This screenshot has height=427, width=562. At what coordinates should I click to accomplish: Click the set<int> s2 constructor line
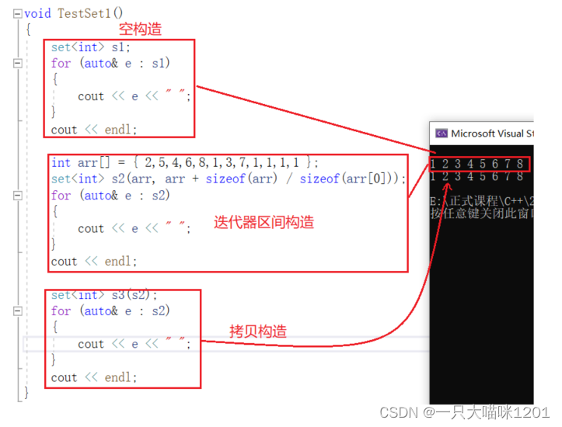pos(229,179)
